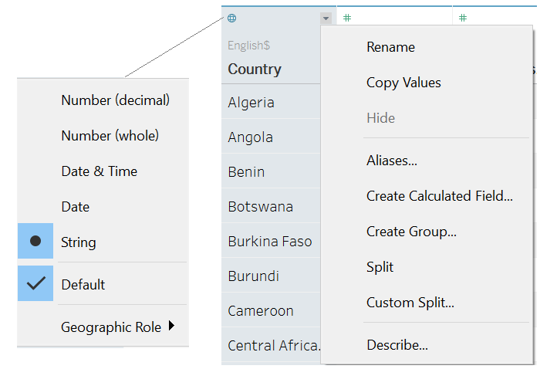Image resolution: width=540 pixels, height=369 pixels.
Task: Click Create Calculated Field...
Action: 439,196
